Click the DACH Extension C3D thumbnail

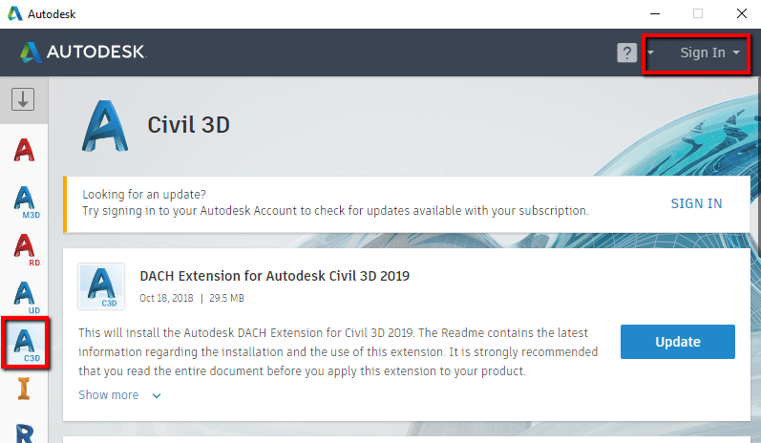click(x=100, y=287)
